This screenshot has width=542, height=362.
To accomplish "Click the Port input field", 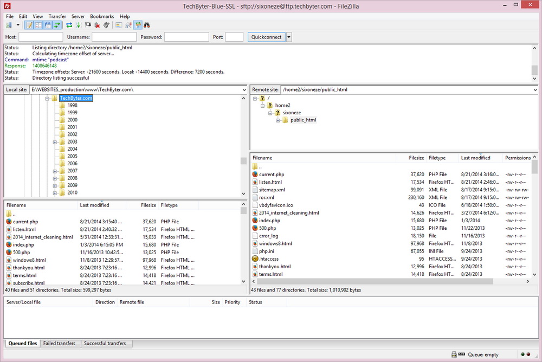I will pyautogui.click(x=234, y=37).
